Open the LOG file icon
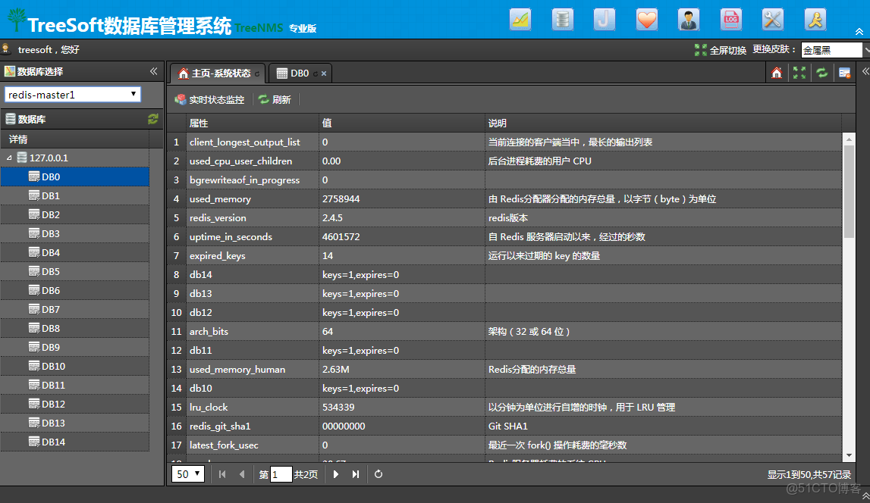This screenshot has height=503, width=870. point(730,19)
